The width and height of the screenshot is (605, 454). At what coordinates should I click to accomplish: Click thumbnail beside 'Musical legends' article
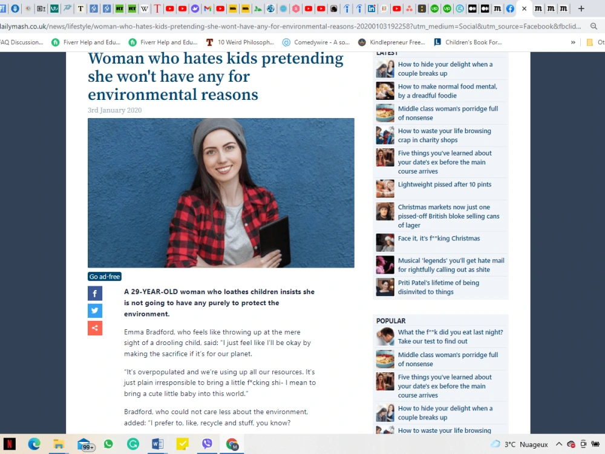[385, 265]
